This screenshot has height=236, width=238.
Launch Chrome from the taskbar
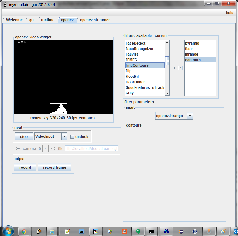point(24,231)
